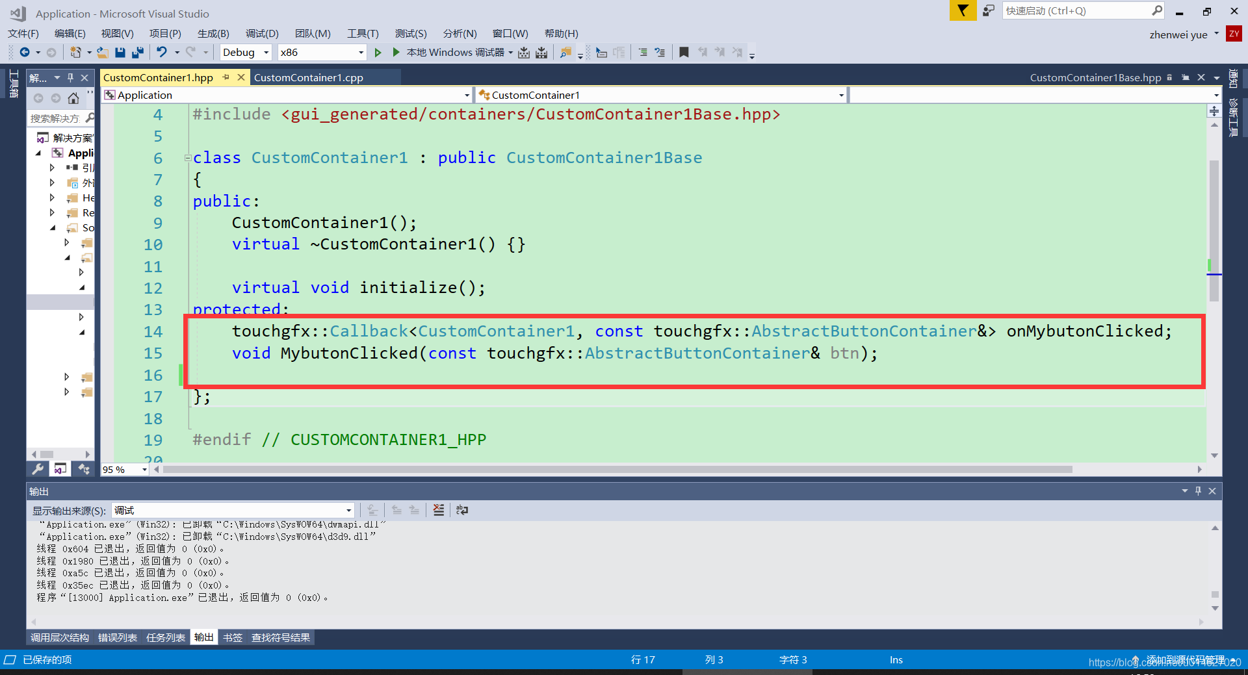This screenshot has height=675, width=1248.
Task: Click the New Project toolbar icon
Action: (76, 52)
